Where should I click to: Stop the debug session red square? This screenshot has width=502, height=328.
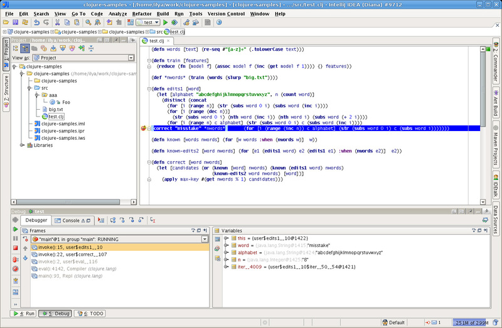coord(15,248)
